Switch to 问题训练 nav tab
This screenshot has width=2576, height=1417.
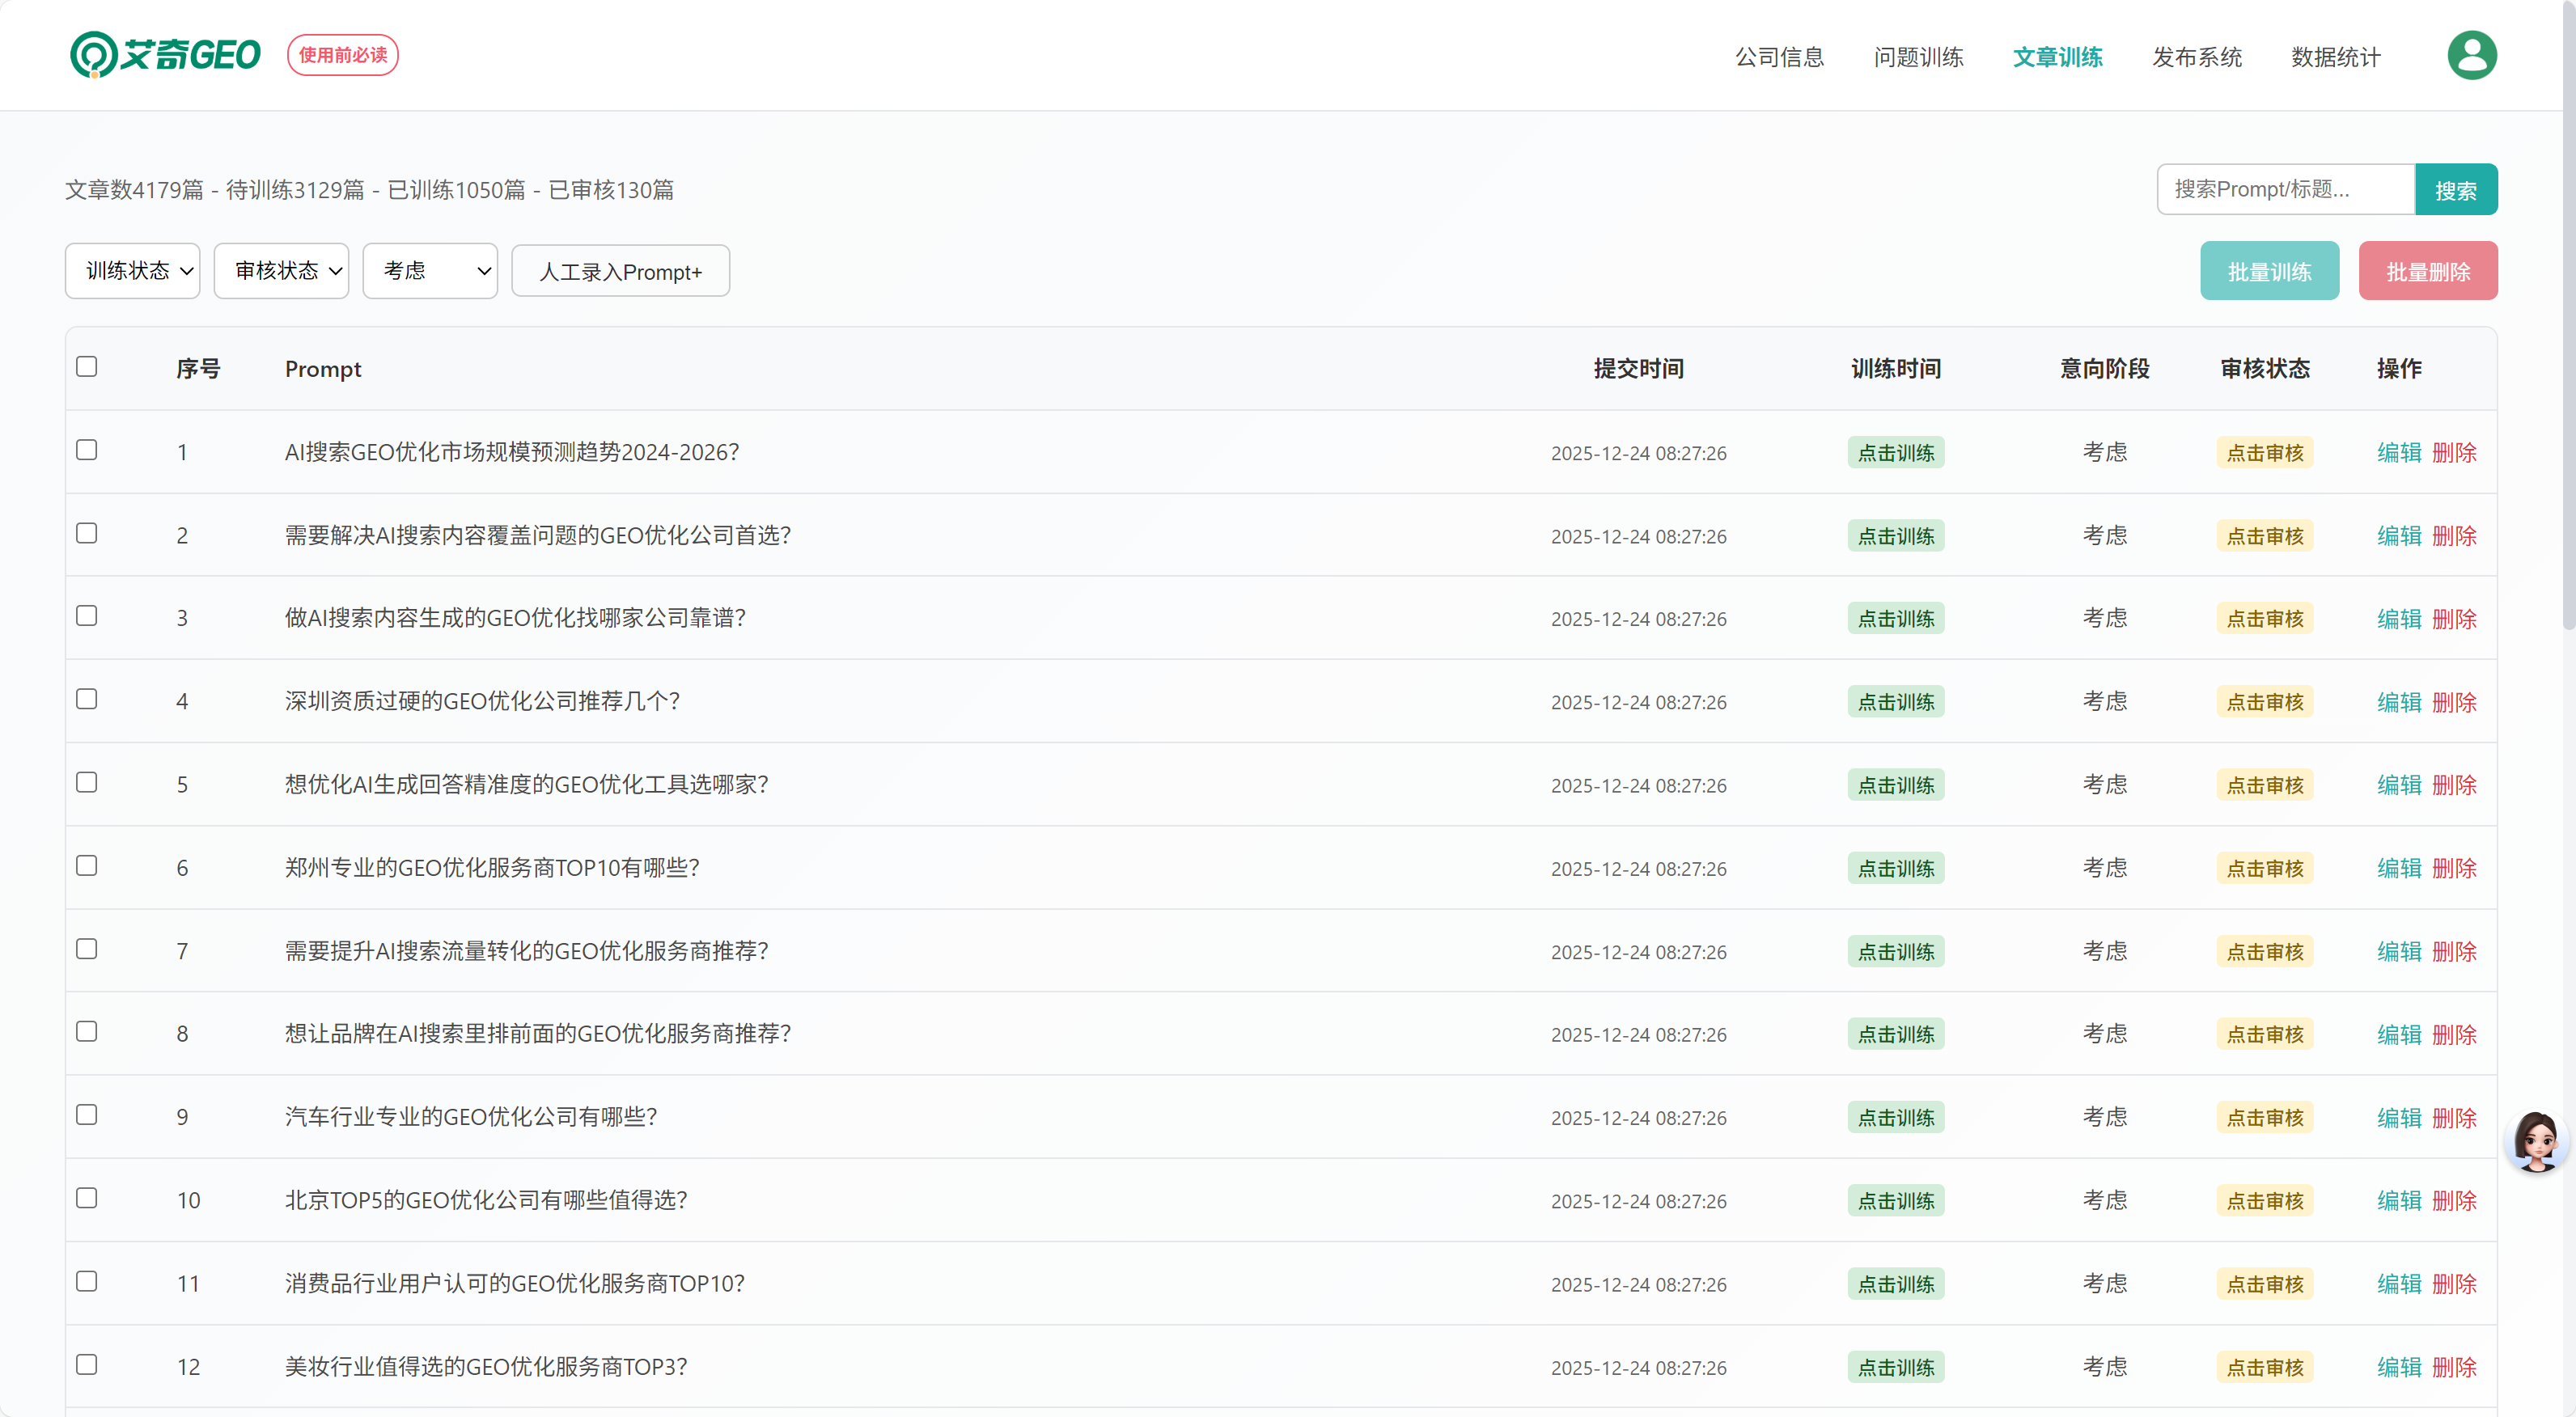coord(1918,57)
